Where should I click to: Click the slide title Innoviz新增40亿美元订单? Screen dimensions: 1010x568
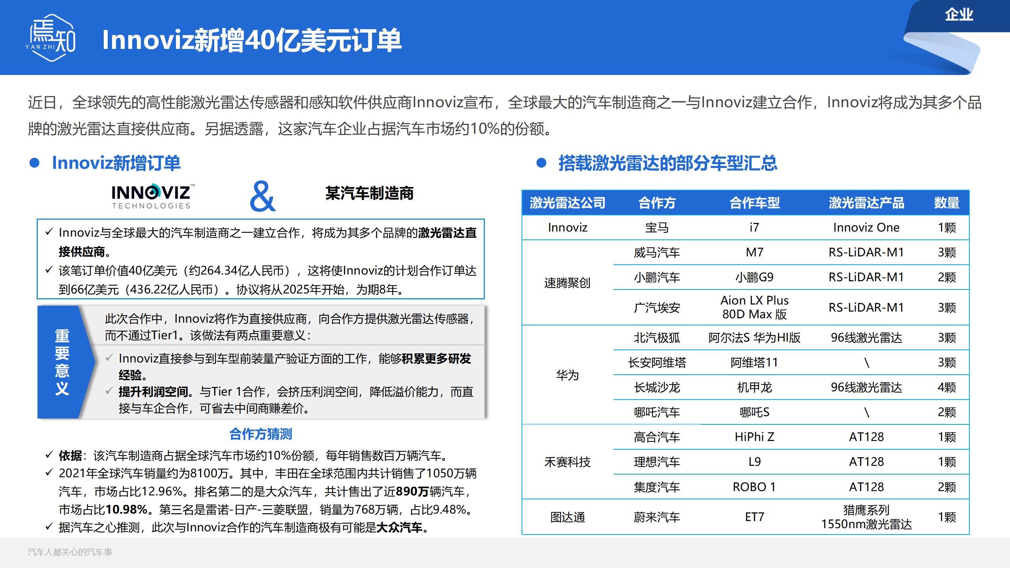[252, 40]
